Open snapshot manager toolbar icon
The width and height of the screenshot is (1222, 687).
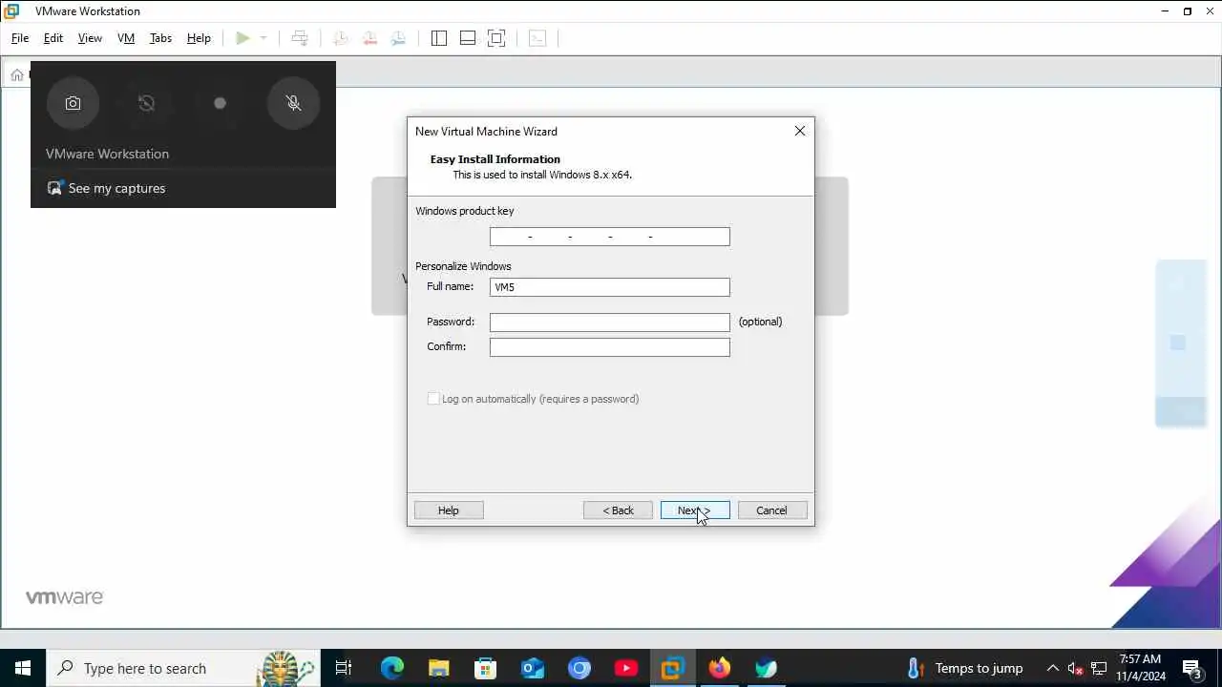click(399, 38)
